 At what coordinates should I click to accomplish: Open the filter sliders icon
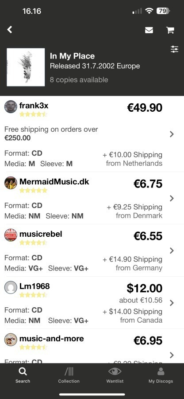click(175, 49)
